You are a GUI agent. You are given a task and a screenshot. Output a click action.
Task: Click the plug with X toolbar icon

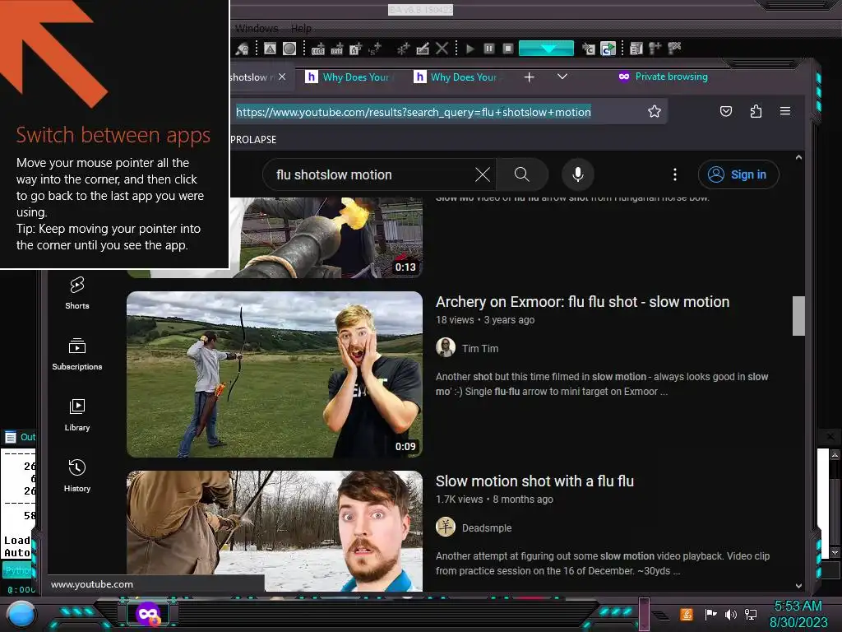(674, 49)
